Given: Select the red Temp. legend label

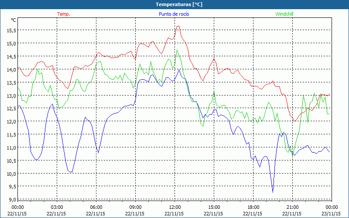Looking at the screenshot, I should coord(64,14).
